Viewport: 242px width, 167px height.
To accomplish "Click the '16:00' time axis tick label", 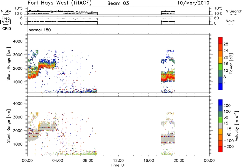I will [x=149, y=161].
